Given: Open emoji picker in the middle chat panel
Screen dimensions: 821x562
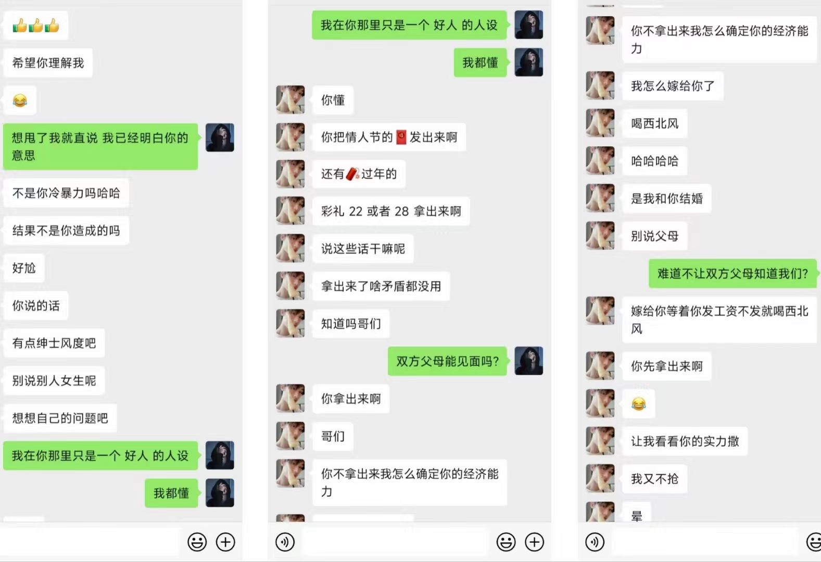Looking at the screenshot, I should point(506,542).
